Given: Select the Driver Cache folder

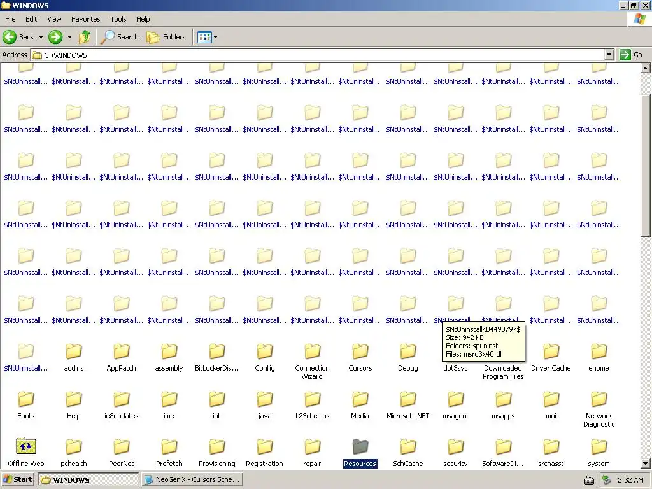Looking at the screenshot, I should [551, 358].
